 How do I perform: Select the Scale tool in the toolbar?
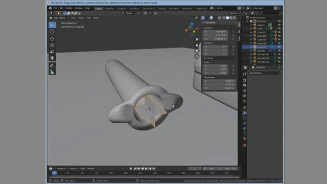(52, 52)
